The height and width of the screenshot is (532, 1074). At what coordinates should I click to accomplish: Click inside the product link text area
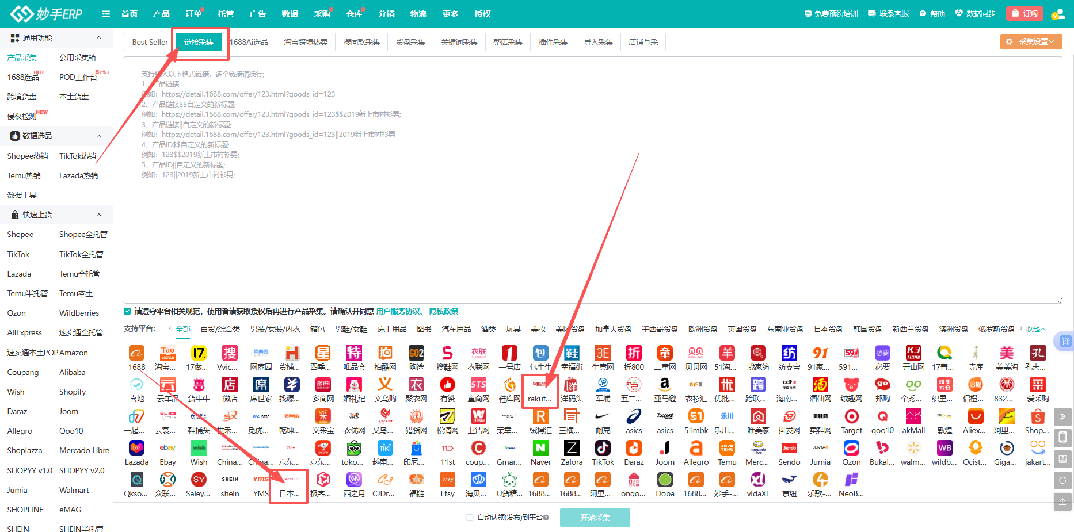click(x=593, y=230)
